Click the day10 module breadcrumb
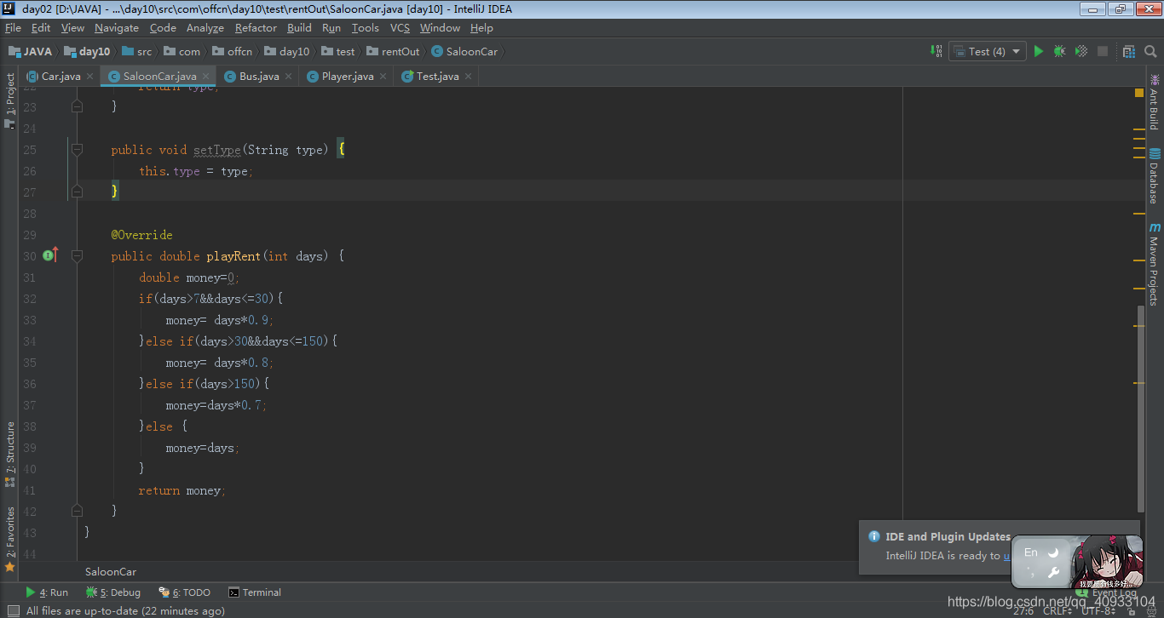 pos(88,51)
